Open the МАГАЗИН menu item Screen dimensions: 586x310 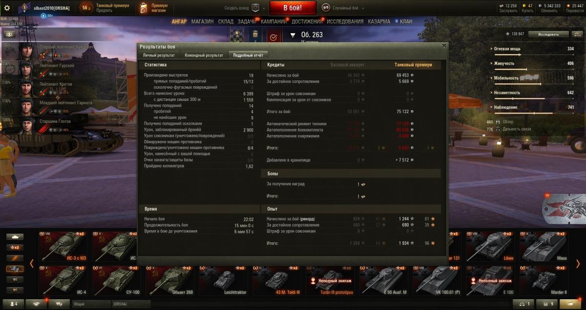(x=202, y=21)
